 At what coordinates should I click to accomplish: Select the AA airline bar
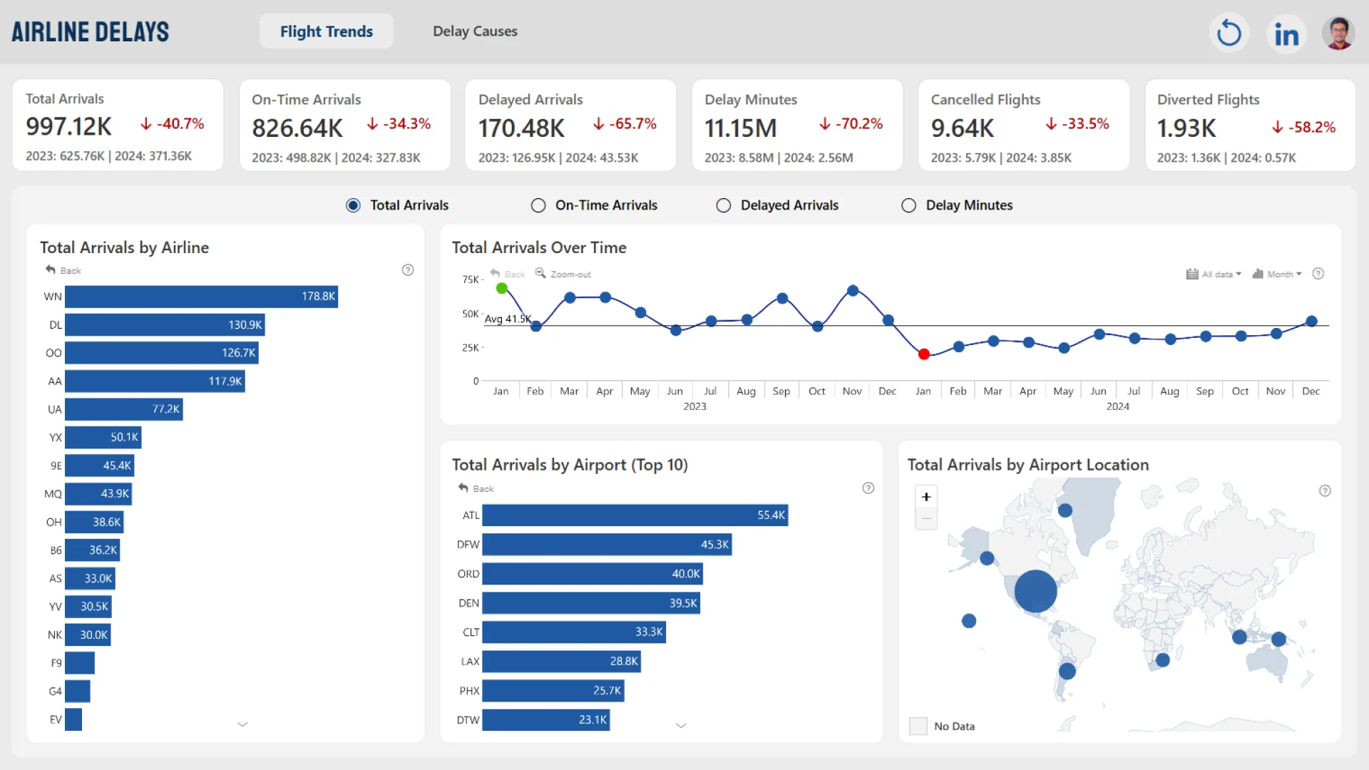155,381
